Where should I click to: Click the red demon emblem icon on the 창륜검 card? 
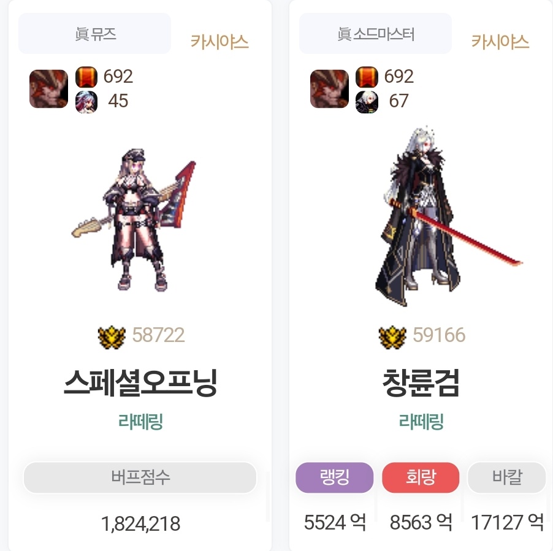click(x=329, y=89)
